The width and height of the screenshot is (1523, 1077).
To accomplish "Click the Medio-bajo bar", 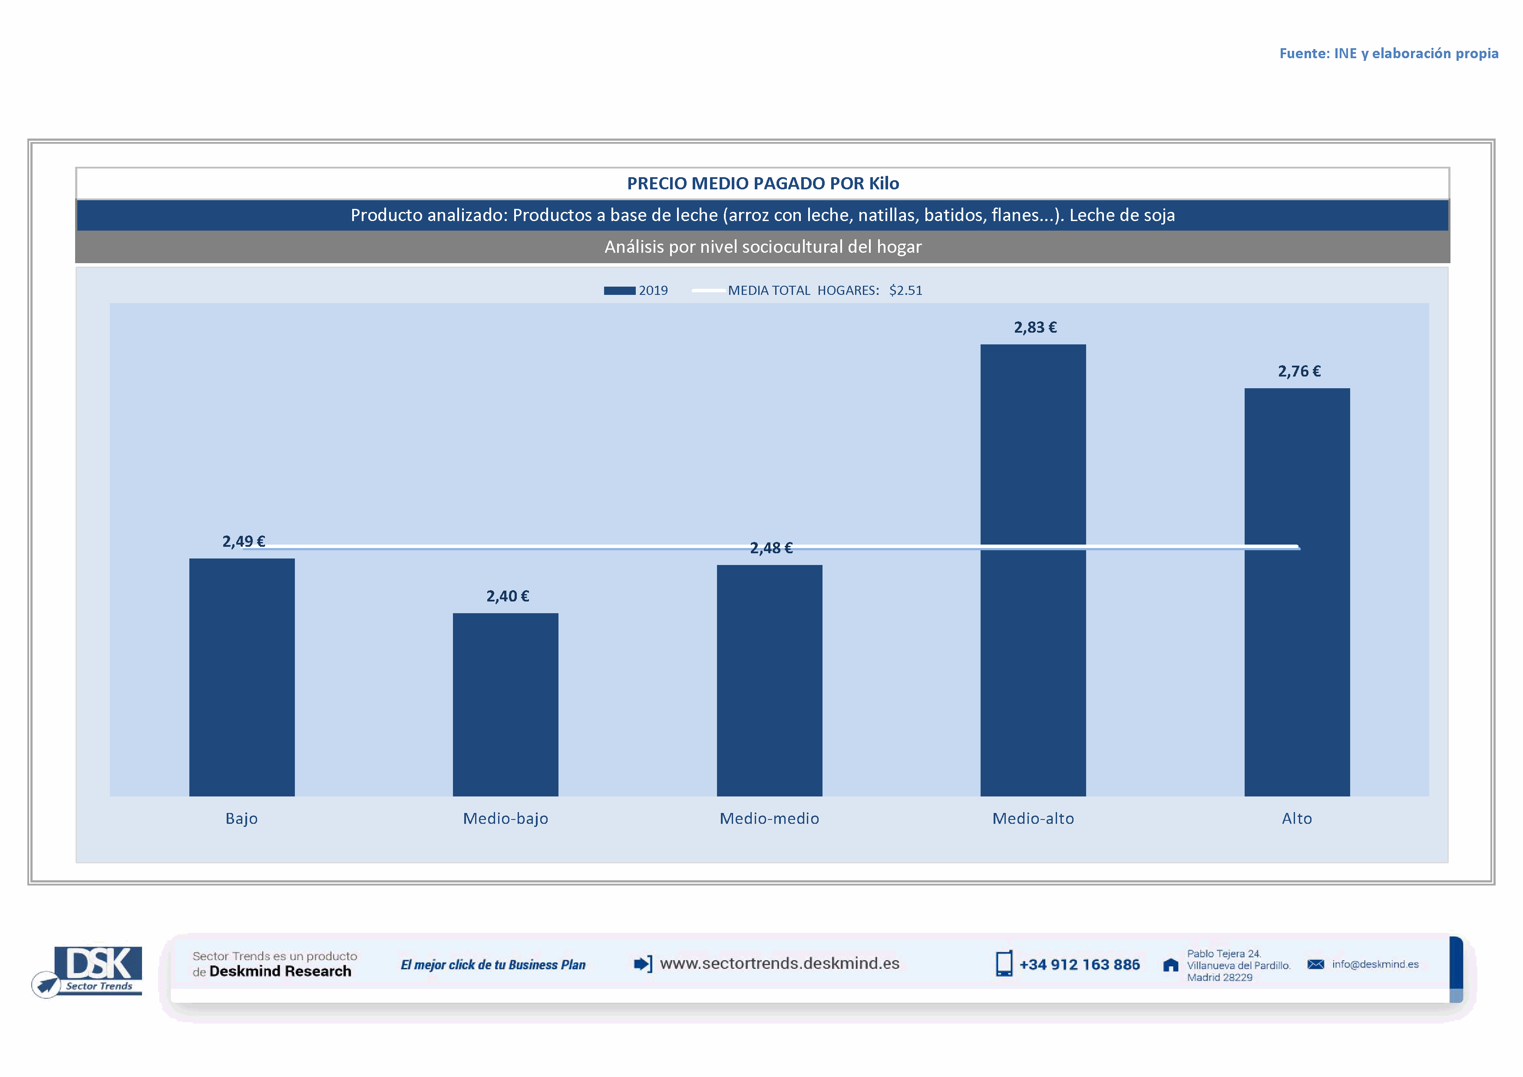I will (505, 704).
